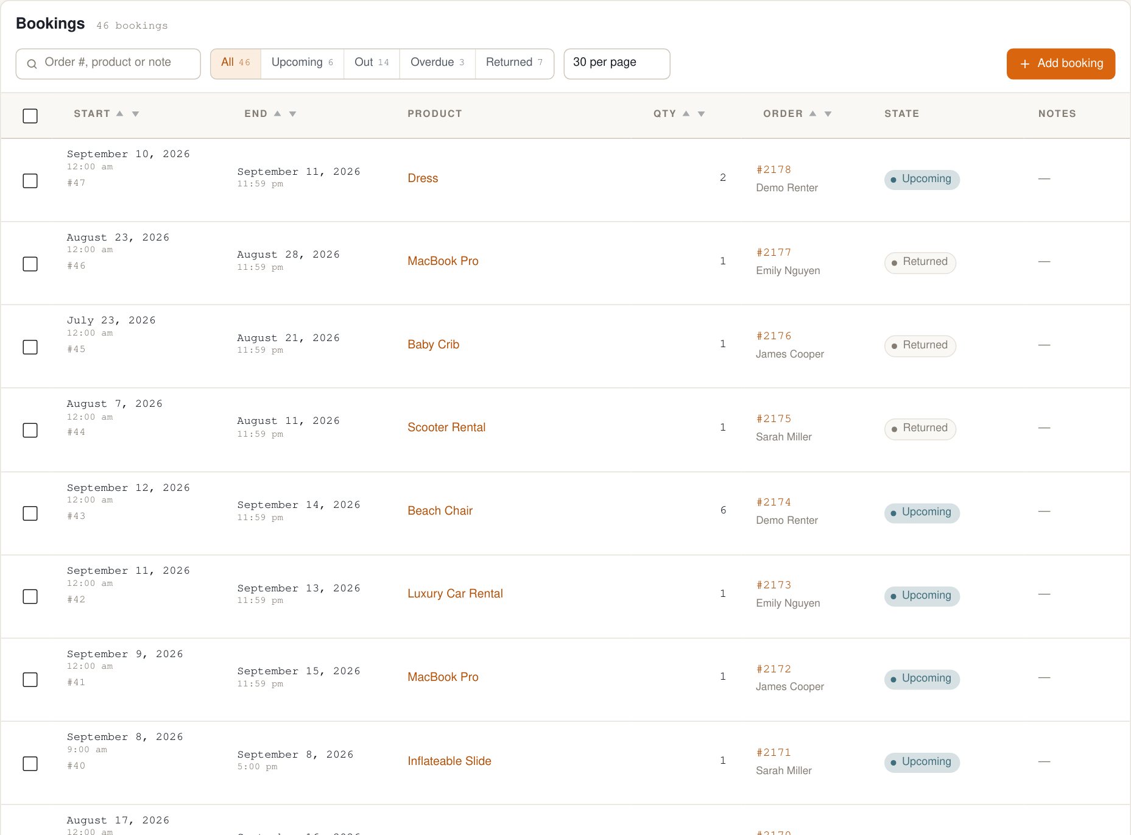Image resolution: width=1131 pixels, height=835 pixels.
Task: Click Returned badge for order #2175
Action: [x=920, y=429]
